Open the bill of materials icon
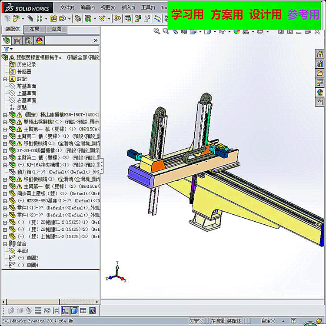The width and height of the screenshot is (326, 326). point(128,19)
